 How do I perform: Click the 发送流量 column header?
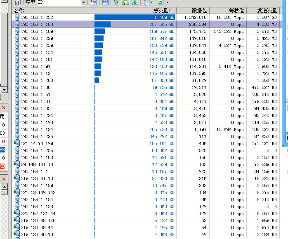click(264, 10)
